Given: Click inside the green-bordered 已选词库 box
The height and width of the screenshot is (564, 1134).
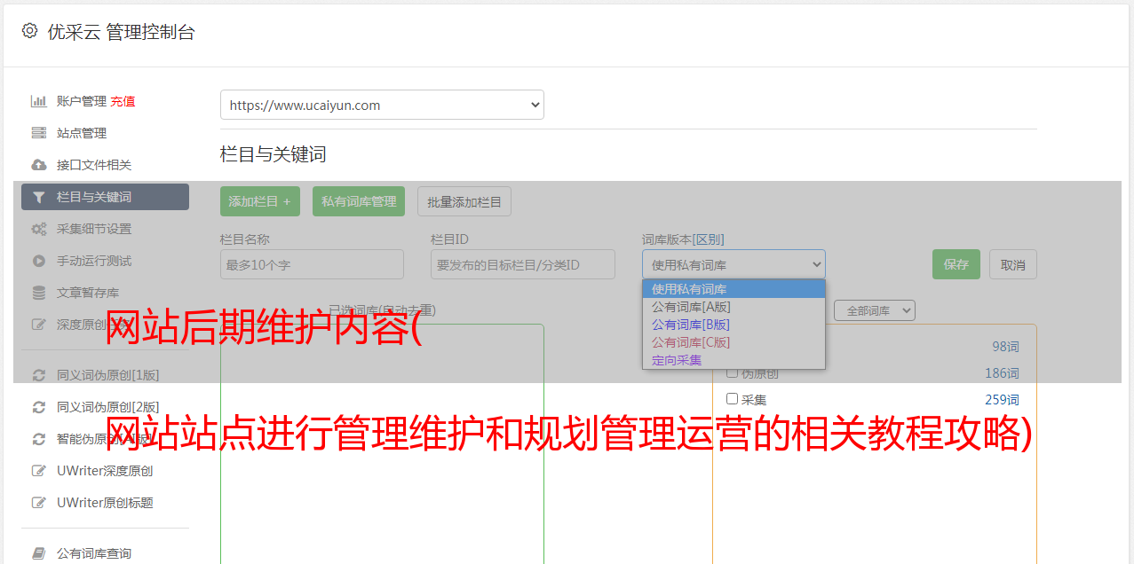Looking at the screenshot, I should pos(382,443).
